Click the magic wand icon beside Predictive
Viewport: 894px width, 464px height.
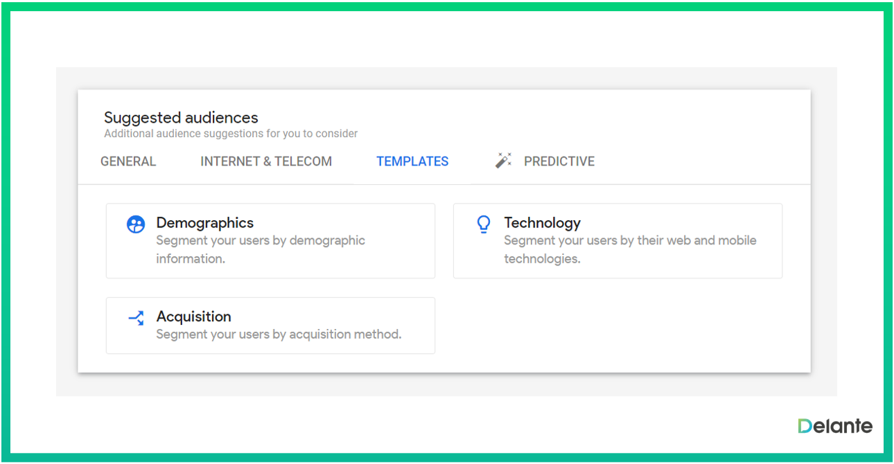(x=503, y=161)
